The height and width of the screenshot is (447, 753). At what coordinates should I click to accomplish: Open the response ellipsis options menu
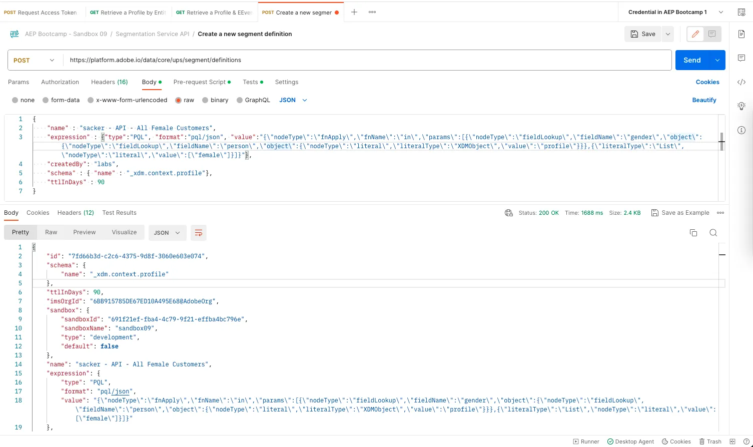click(x=720, y=213)
